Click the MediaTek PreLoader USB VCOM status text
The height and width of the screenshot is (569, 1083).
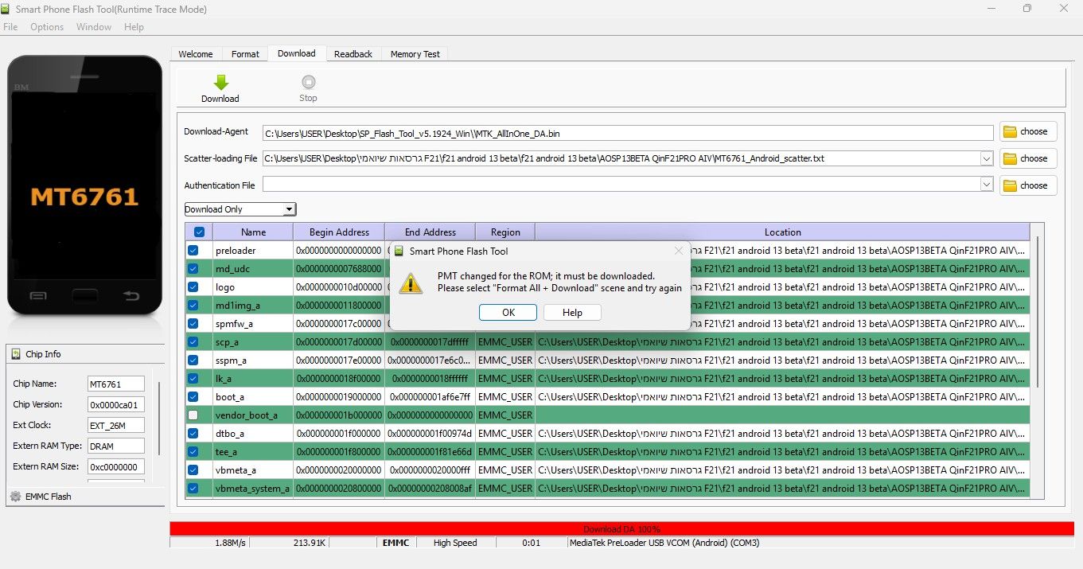(664, 543)
